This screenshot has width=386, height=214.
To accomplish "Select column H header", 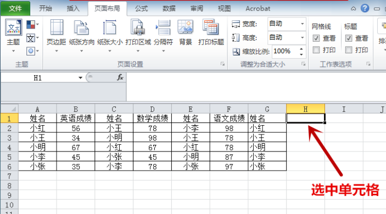I will 305,109.
